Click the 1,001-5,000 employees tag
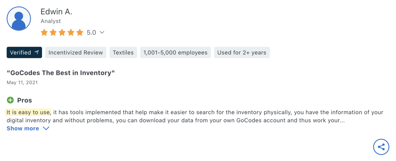396x161 pixels. pyautogui.click(x=175, y=52)
